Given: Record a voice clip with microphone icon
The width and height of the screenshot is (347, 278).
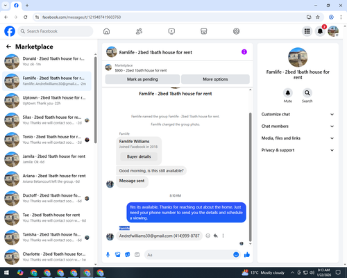Looking at the screenshot, I should tap(108, 255).
